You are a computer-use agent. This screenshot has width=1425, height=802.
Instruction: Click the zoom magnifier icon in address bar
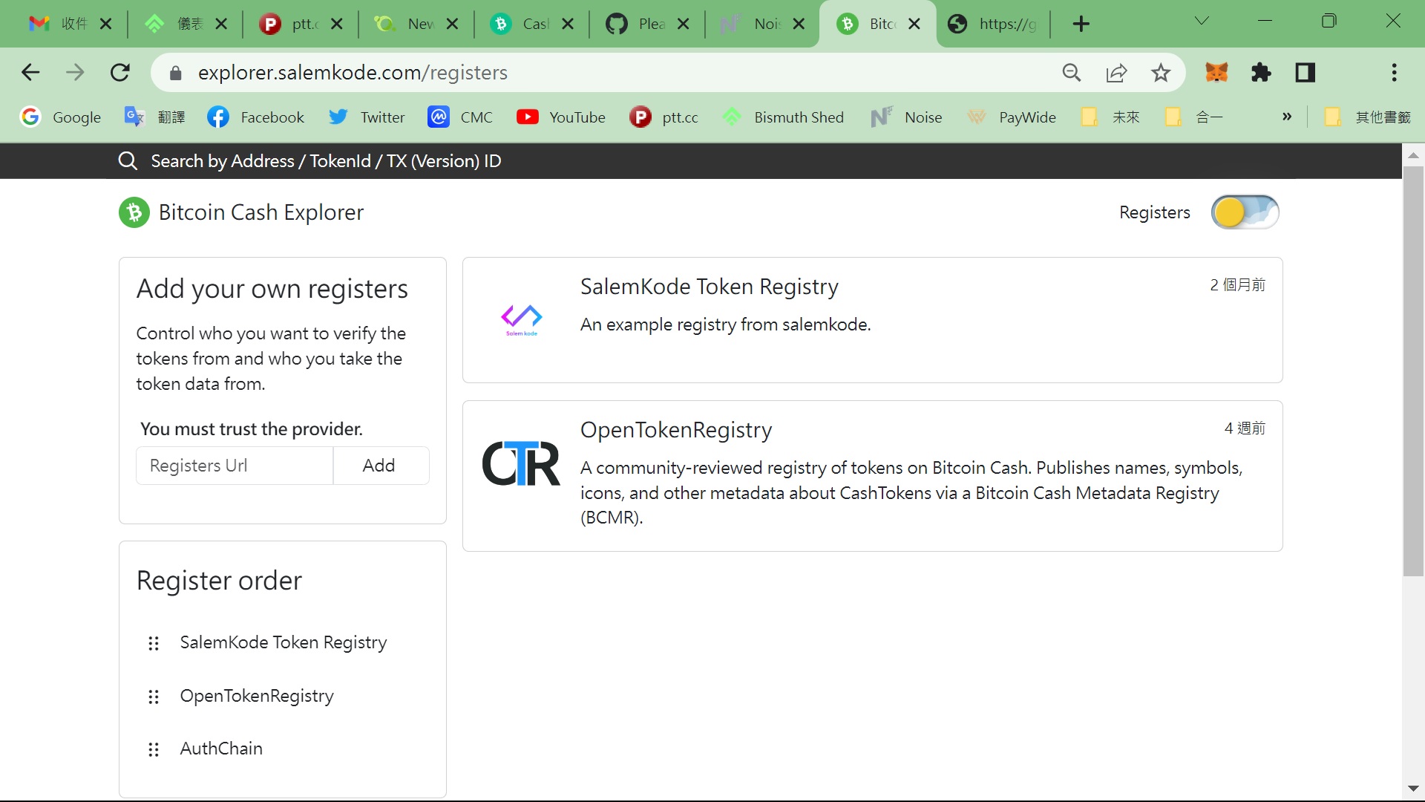pos(1072,72)
